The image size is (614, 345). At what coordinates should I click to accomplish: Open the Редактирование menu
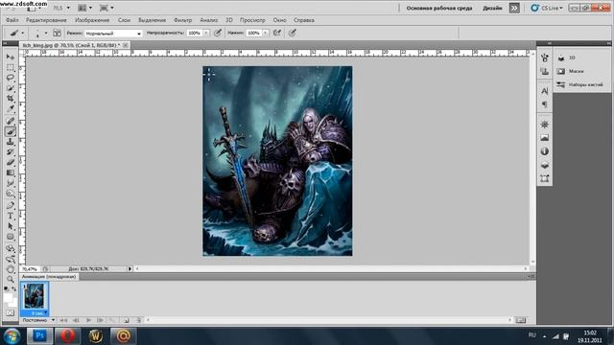pyautogui.click(x=46, y=20)
